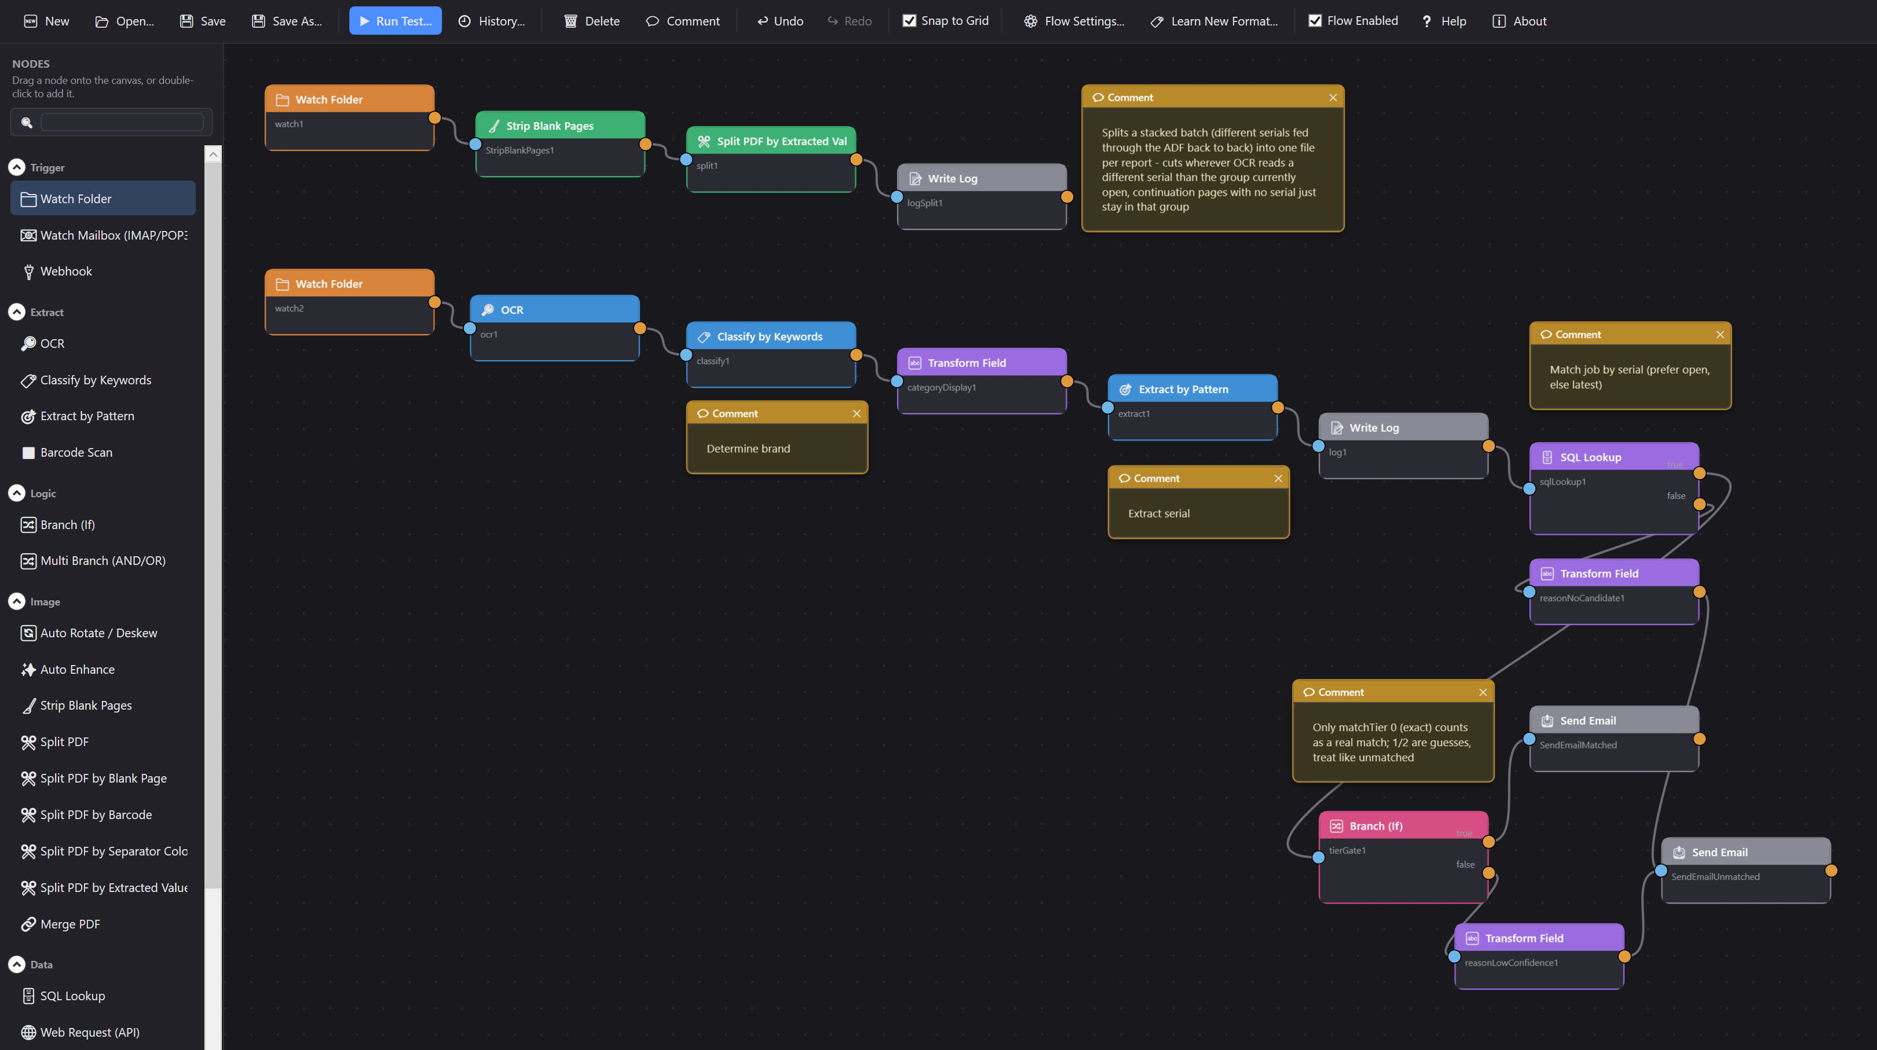Screen dimensions: 1877x1050
Task: Toggle the Flow Enabled checkbox
Action: pos(1315,21)
